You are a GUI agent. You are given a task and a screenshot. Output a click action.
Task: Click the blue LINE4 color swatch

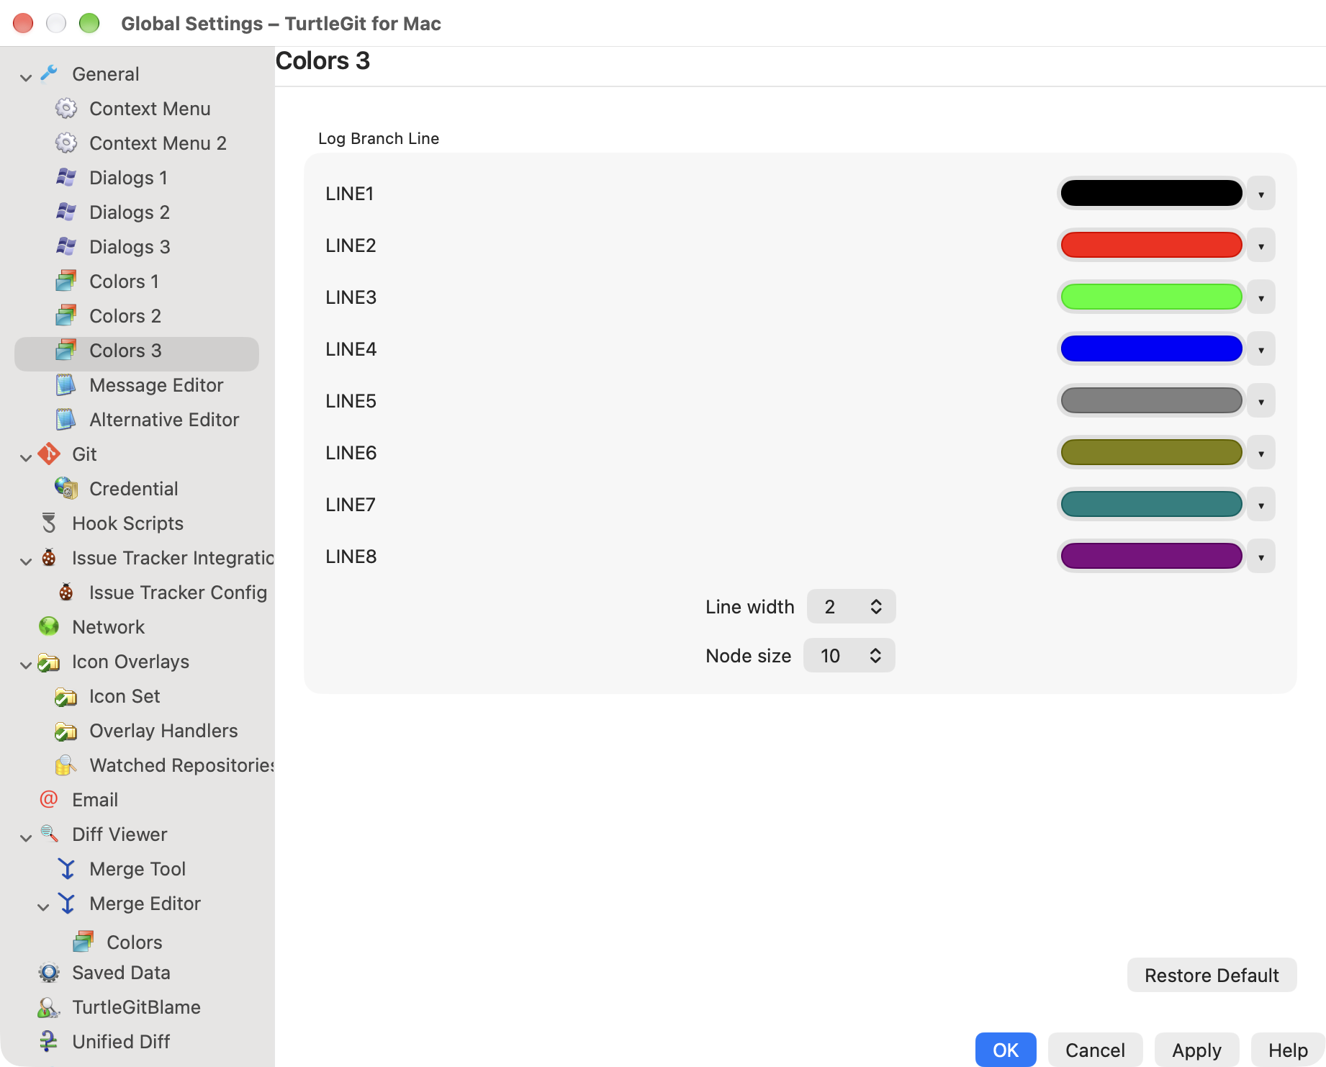point(1151,348)
